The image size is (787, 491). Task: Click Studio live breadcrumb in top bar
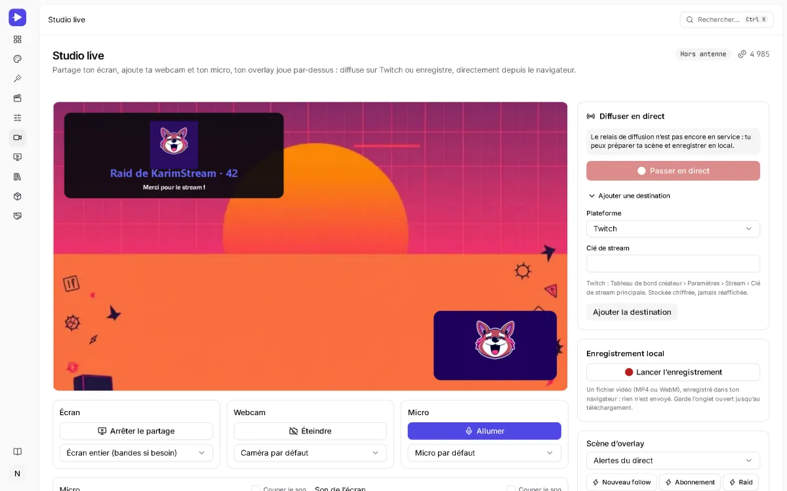tap(66, 20)
